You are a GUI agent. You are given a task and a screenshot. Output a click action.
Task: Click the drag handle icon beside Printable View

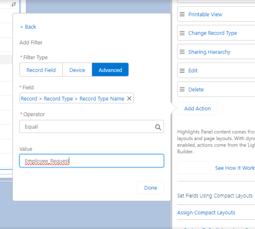point(182,15)
